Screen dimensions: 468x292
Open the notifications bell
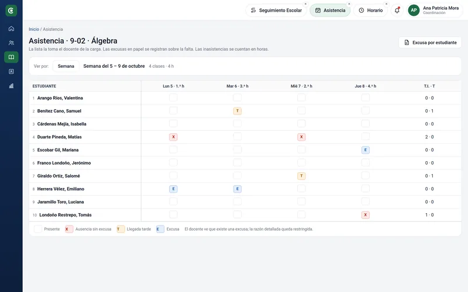[x=397, y=11]
